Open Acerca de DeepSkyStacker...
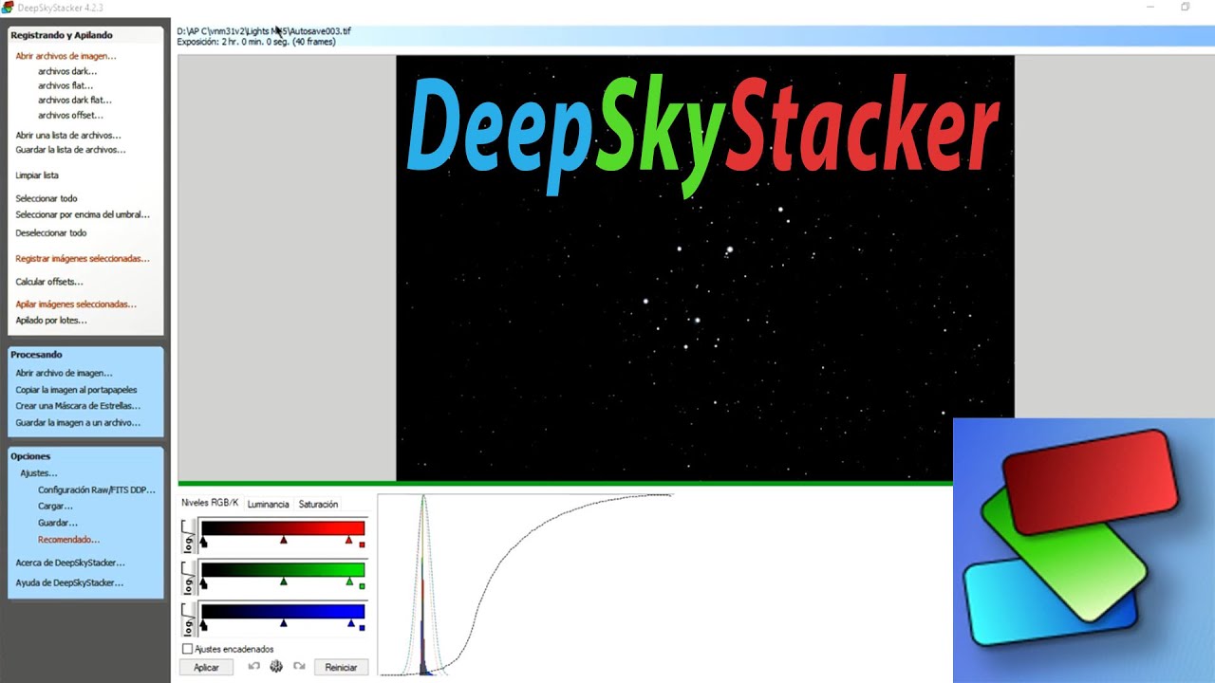The image size is (1215, 683). point(70,563)
